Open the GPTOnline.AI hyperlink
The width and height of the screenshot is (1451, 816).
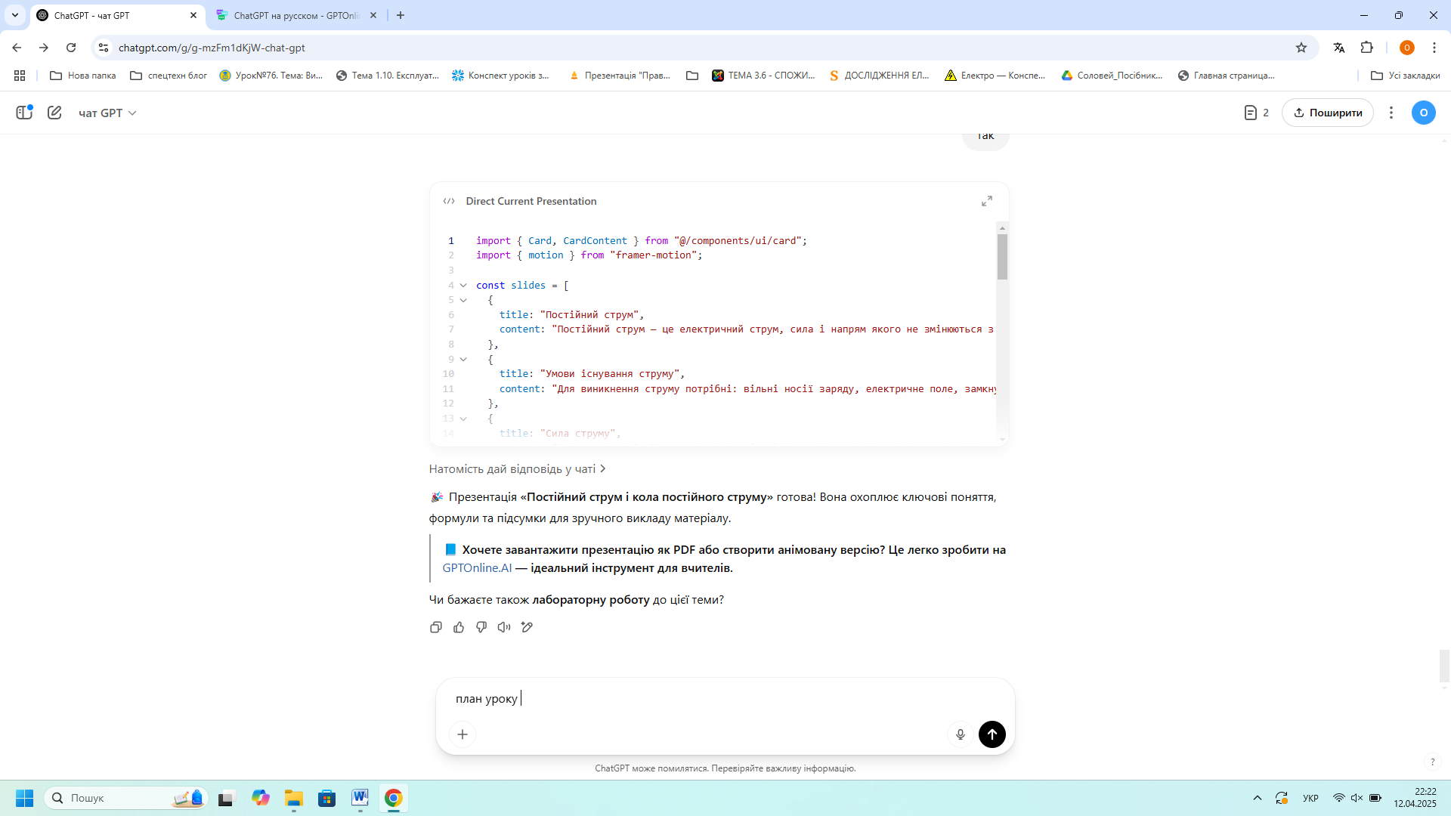[x=477, y=567]
